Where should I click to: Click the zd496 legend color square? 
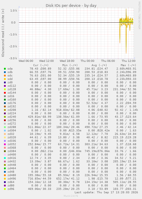click(5, 179)
